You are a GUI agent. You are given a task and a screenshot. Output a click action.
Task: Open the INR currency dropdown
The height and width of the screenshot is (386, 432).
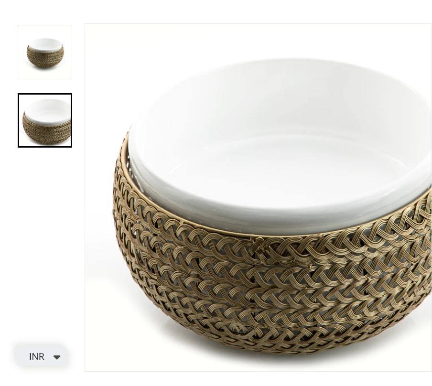(x=41, y=356)
